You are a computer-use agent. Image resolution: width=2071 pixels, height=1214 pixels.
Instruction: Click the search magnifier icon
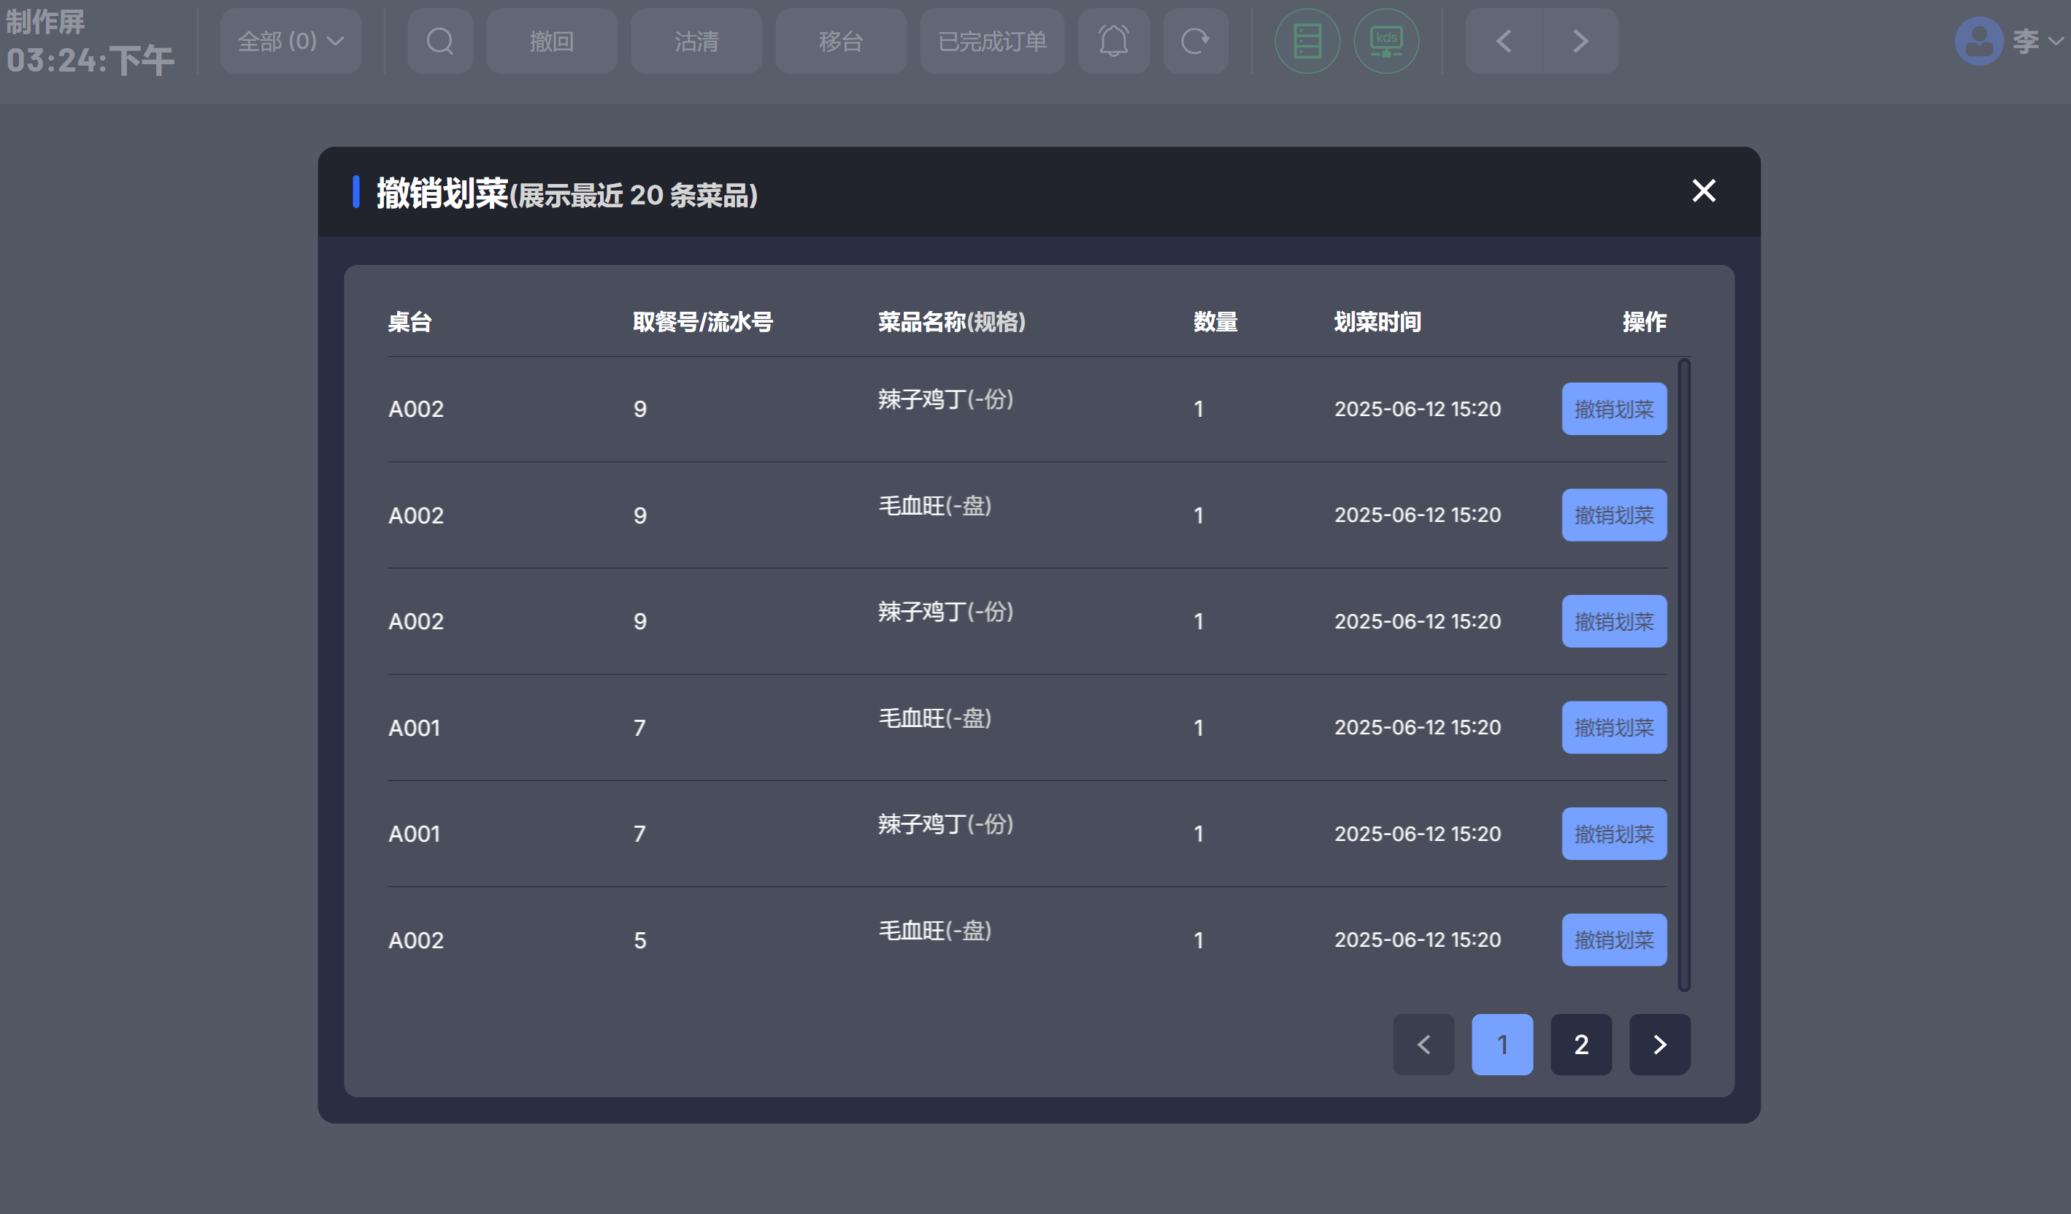[439, 41]
